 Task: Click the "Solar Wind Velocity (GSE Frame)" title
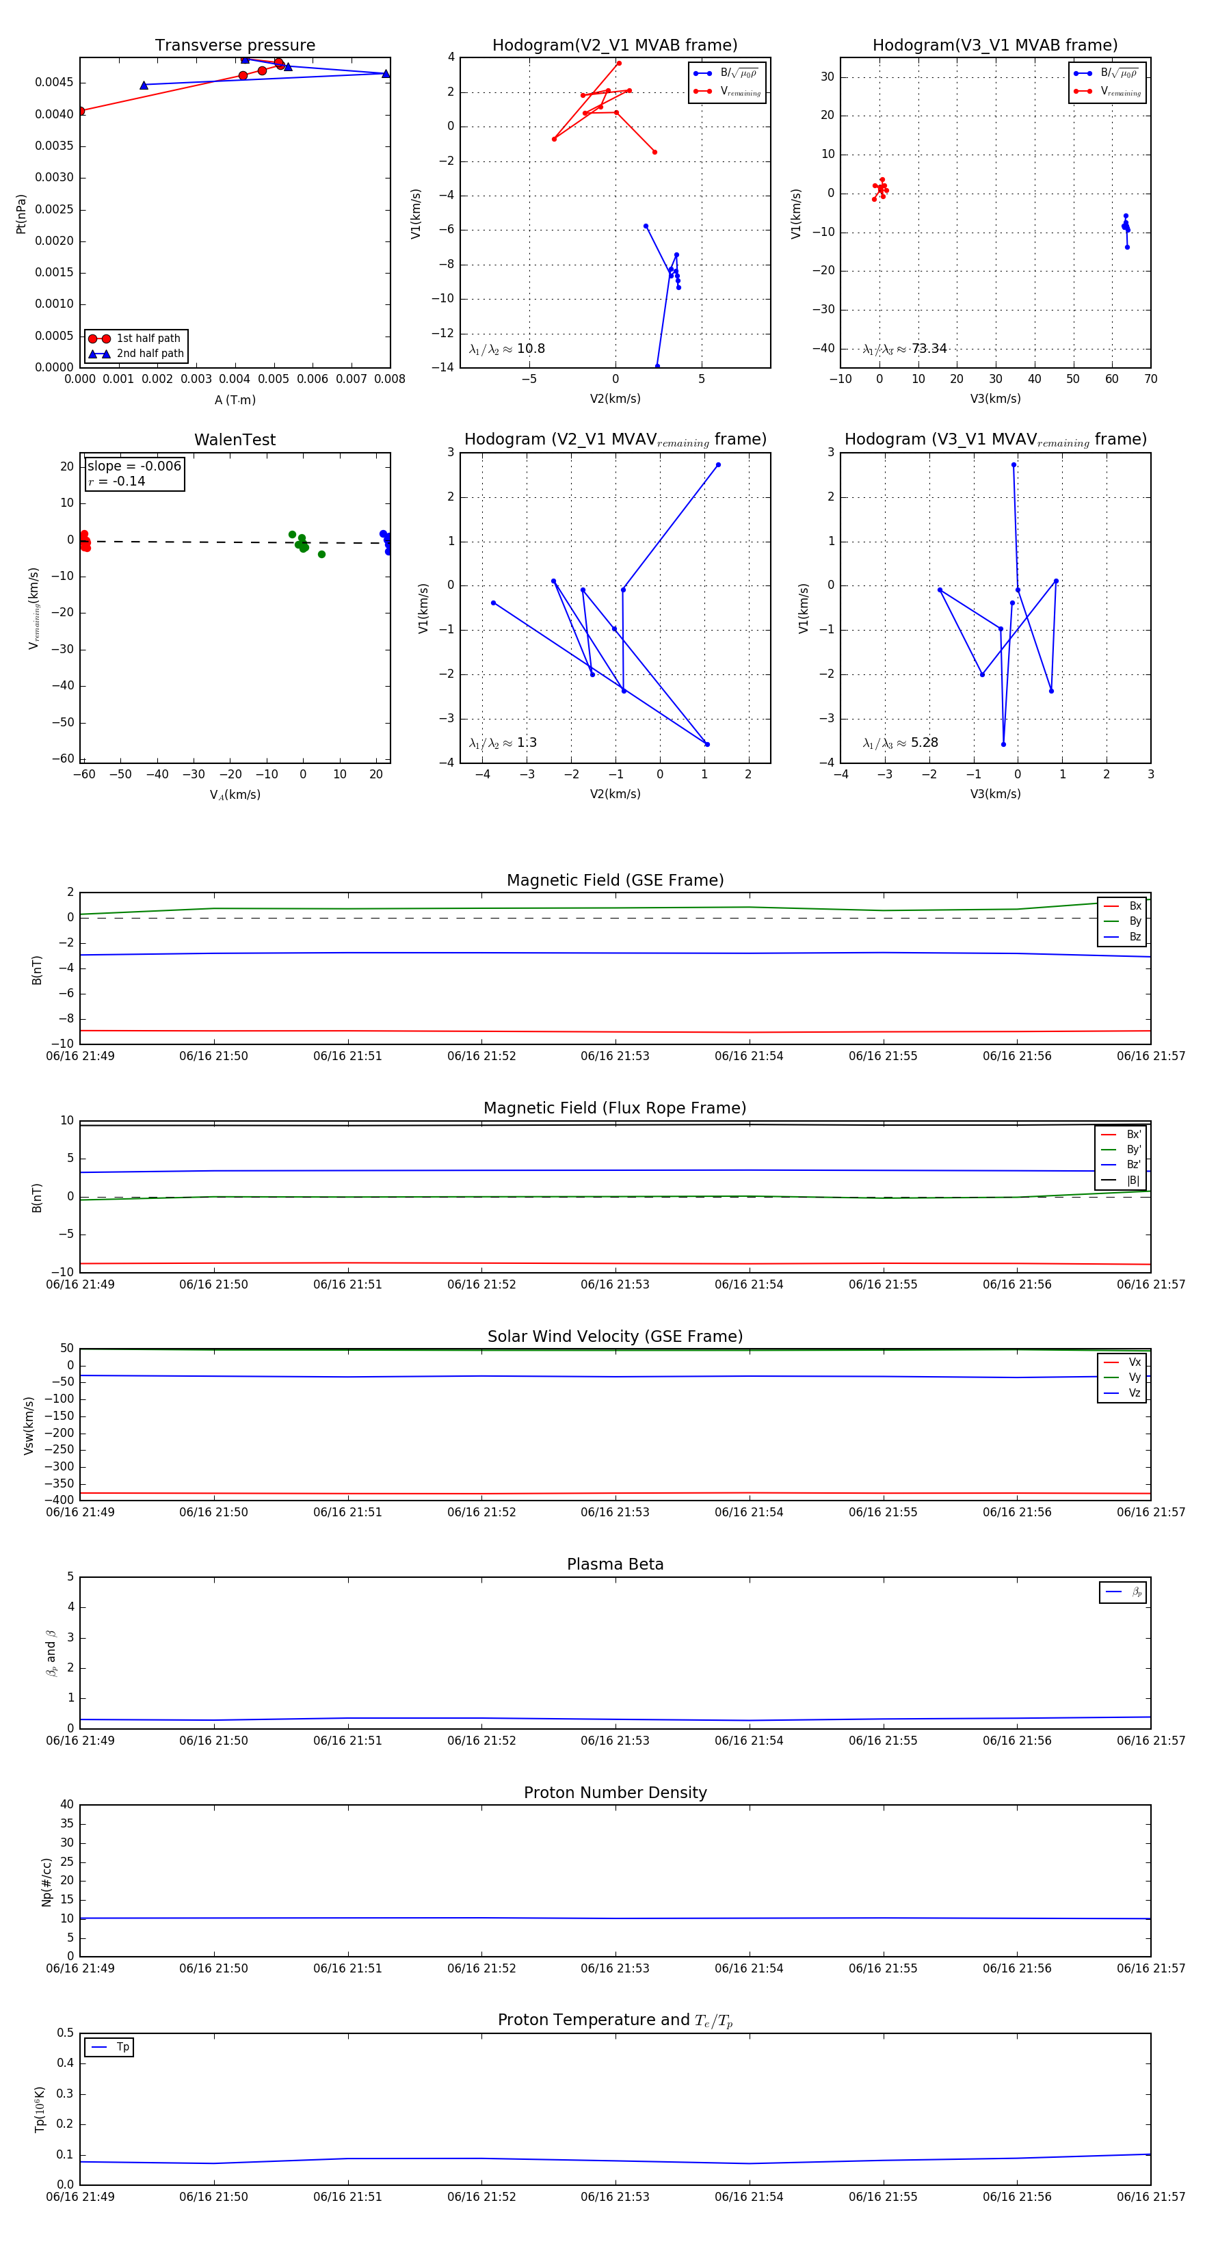pyautogui.click(x=615, y=1336)
